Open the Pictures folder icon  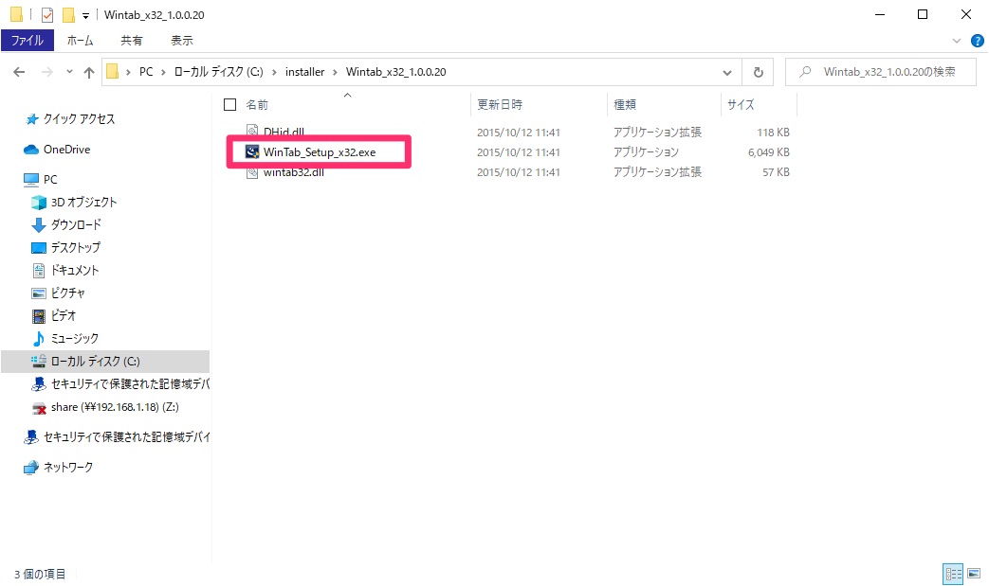click(x=39, y=293)
